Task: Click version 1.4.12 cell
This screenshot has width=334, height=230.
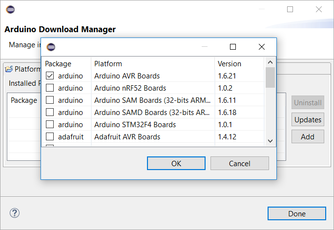Action: 227,136
